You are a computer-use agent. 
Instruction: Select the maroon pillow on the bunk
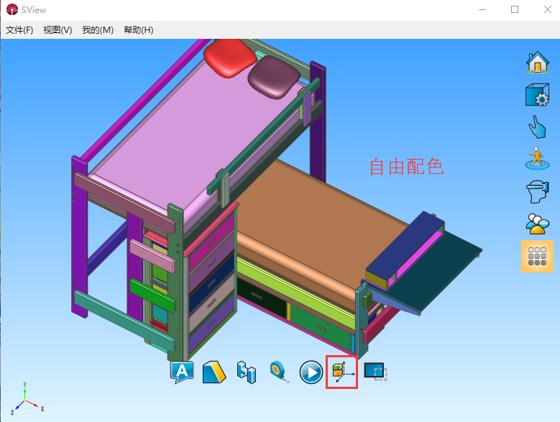click(274, 77)
